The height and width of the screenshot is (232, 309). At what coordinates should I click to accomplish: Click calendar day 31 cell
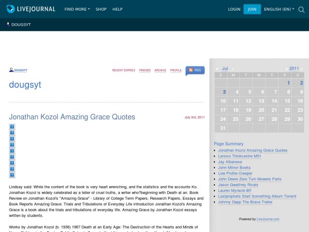point(221,128)
